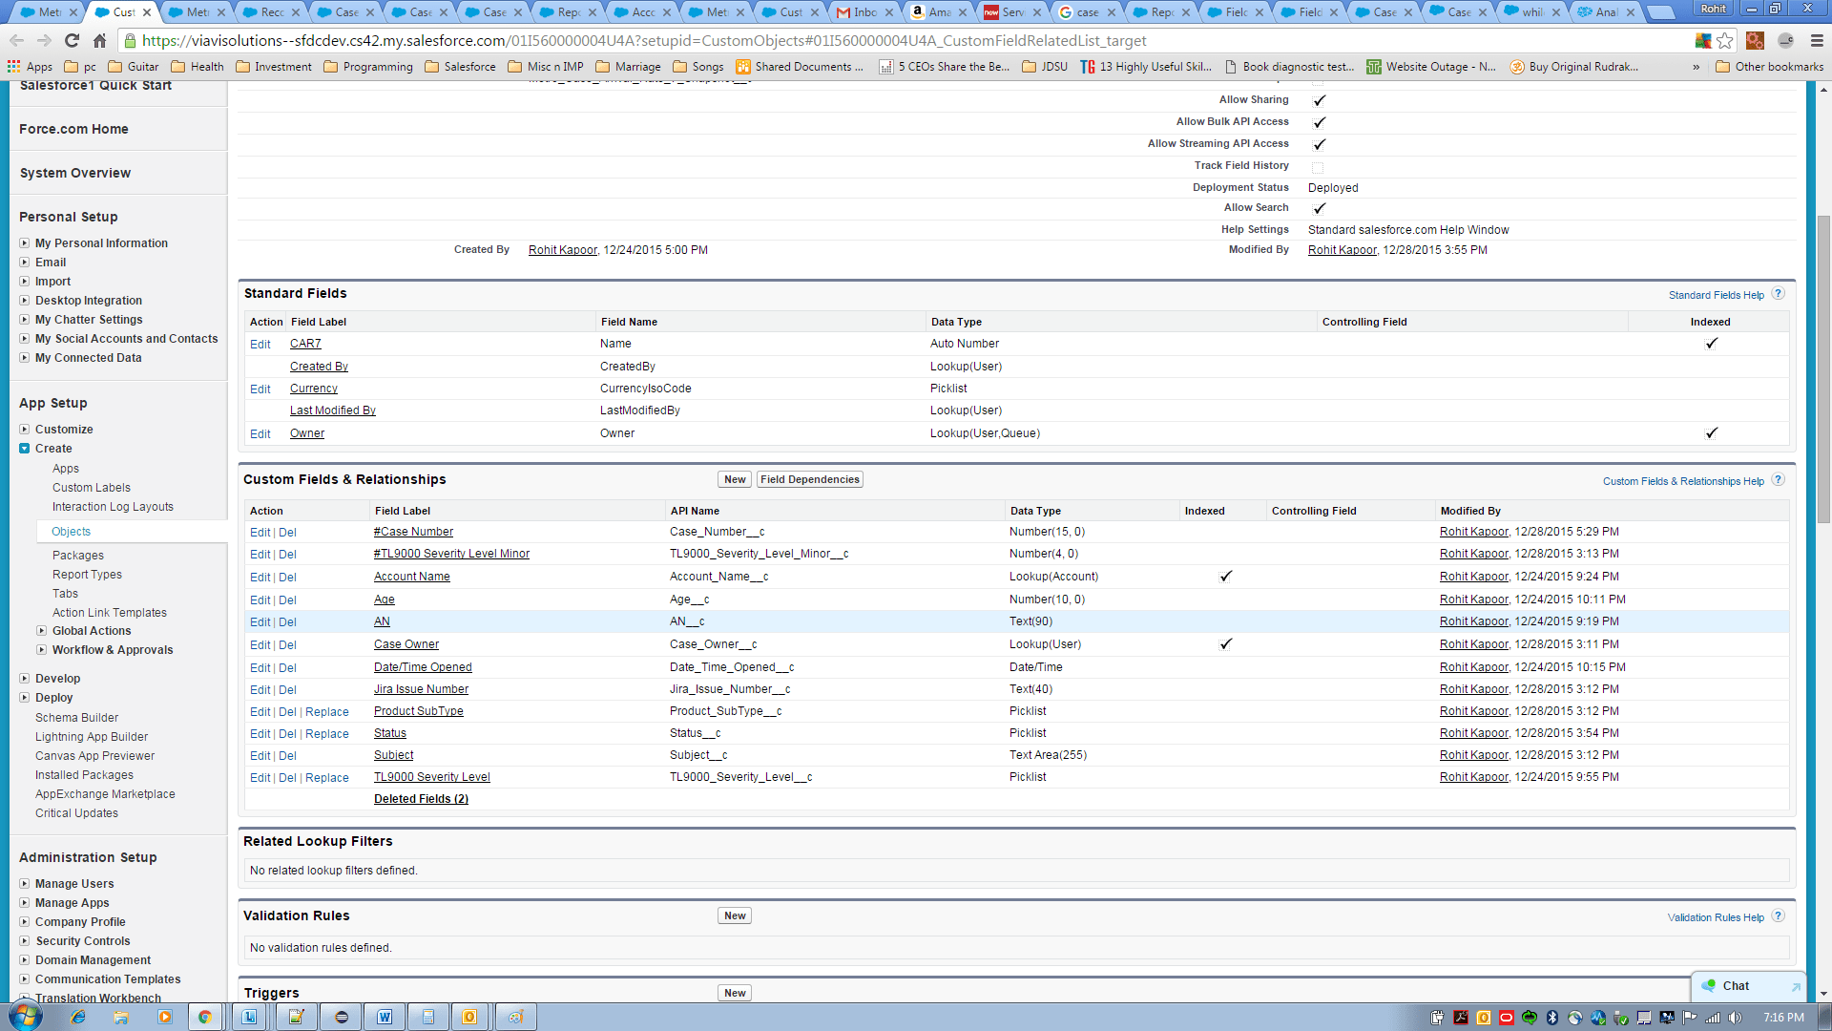Enable the Track Field History checkbox
The width and height of the screenshot is (1832, 1031).
1318,165
